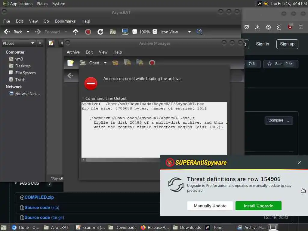
Task: Click the add folder icon in Archive Manager
Action: click(x=140, y=63)
